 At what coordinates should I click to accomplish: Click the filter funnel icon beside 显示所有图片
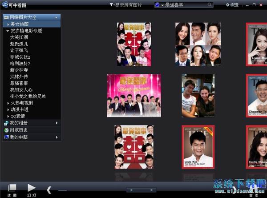tap(111, 5)
